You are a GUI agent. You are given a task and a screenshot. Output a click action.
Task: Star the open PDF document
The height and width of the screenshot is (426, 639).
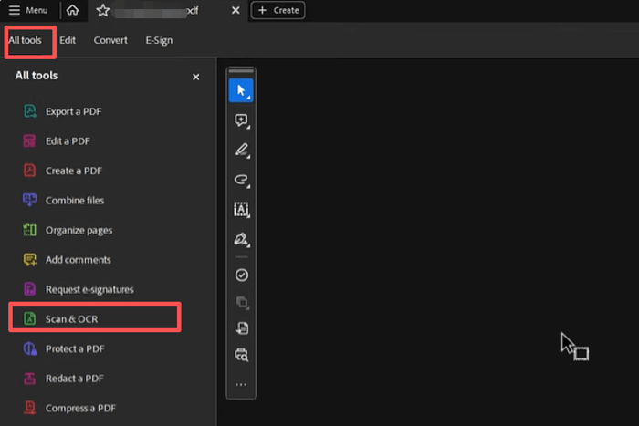[x=102, y=10]
